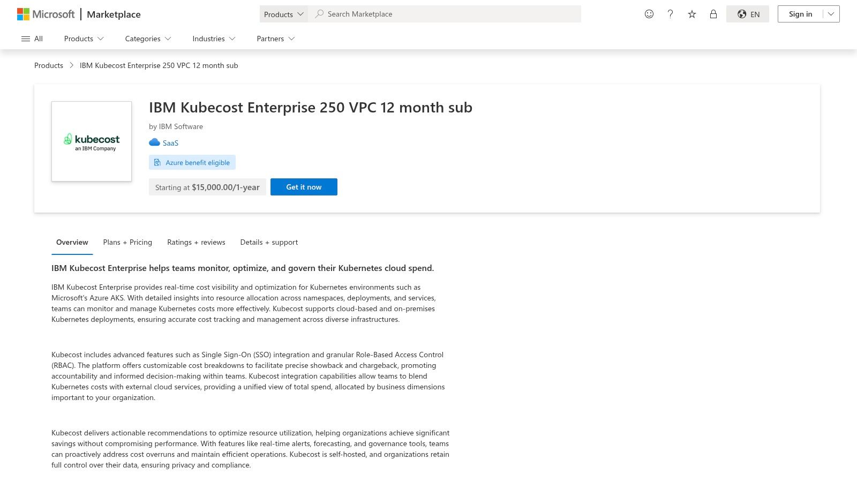Open the Categories dropdown
The image size is (857, 482).
click(147, 39)
